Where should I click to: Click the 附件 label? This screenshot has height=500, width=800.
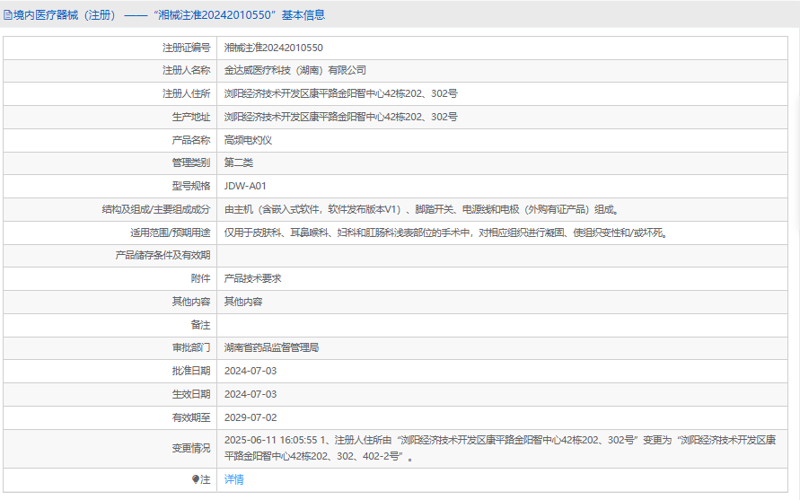coord(200,278)
